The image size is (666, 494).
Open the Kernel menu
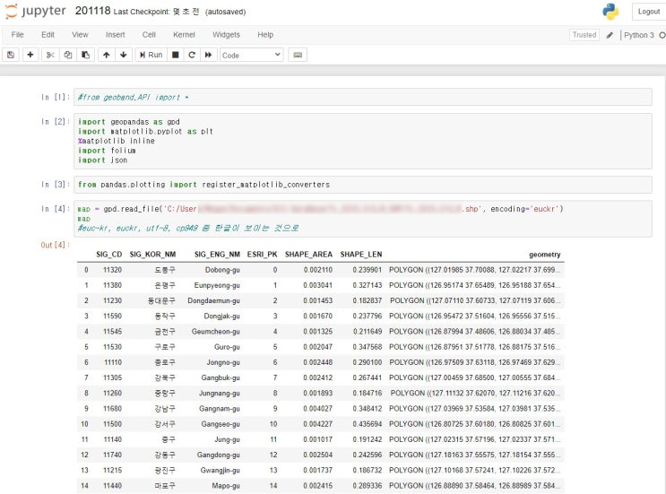point(184,35)
